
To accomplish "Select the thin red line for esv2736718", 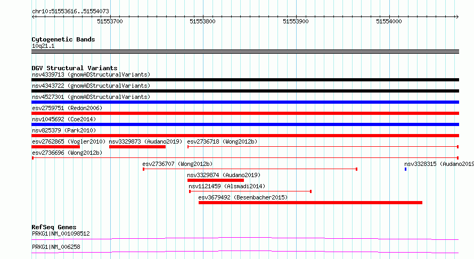I will 323,147.
